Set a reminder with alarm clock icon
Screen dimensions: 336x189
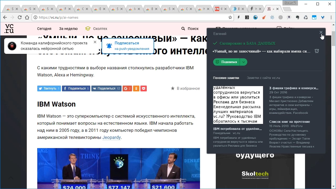click(x=317, y=51)
